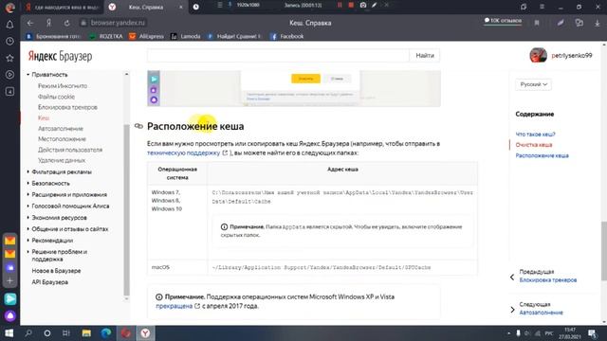
Task: Expand Безопасность section
Action: [28, 183]
